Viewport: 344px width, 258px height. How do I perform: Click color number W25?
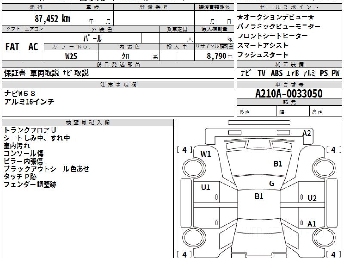point(71,56)
